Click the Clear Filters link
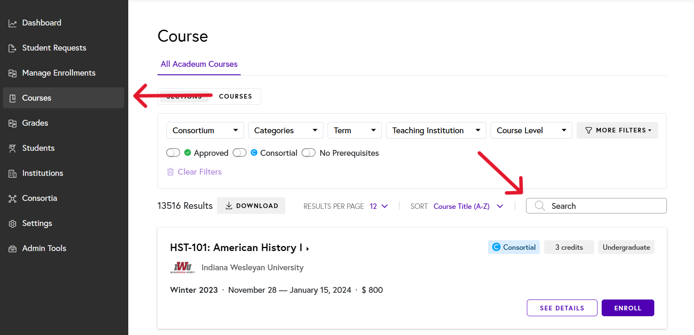Screen dimensions: 694x335 click(x=199, y=172)
